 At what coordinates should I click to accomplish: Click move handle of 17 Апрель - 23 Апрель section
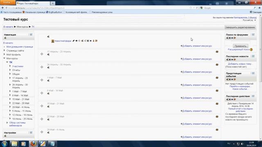42,54
